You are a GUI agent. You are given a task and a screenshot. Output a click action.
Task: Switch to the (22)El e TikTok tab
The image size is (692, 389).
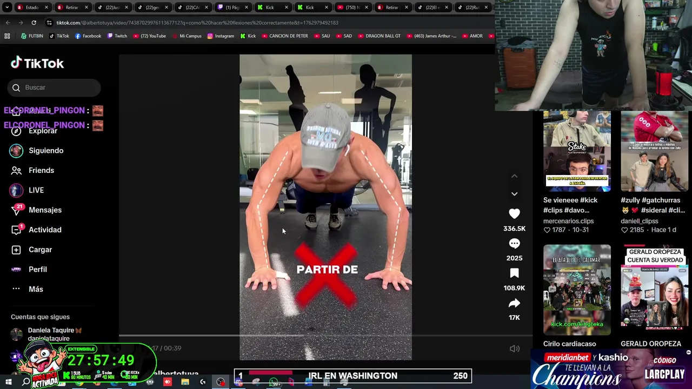point(432,7)
